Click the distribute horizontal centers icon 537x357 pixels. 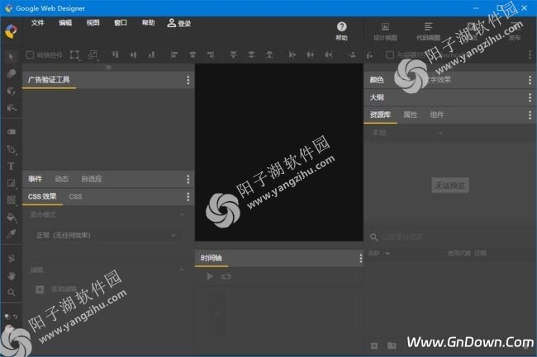coord(311,54)
